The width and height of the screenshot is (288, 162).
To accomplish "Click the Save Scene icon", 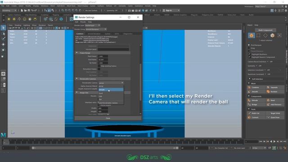I will pyautogui.click(x=29, y=10).
